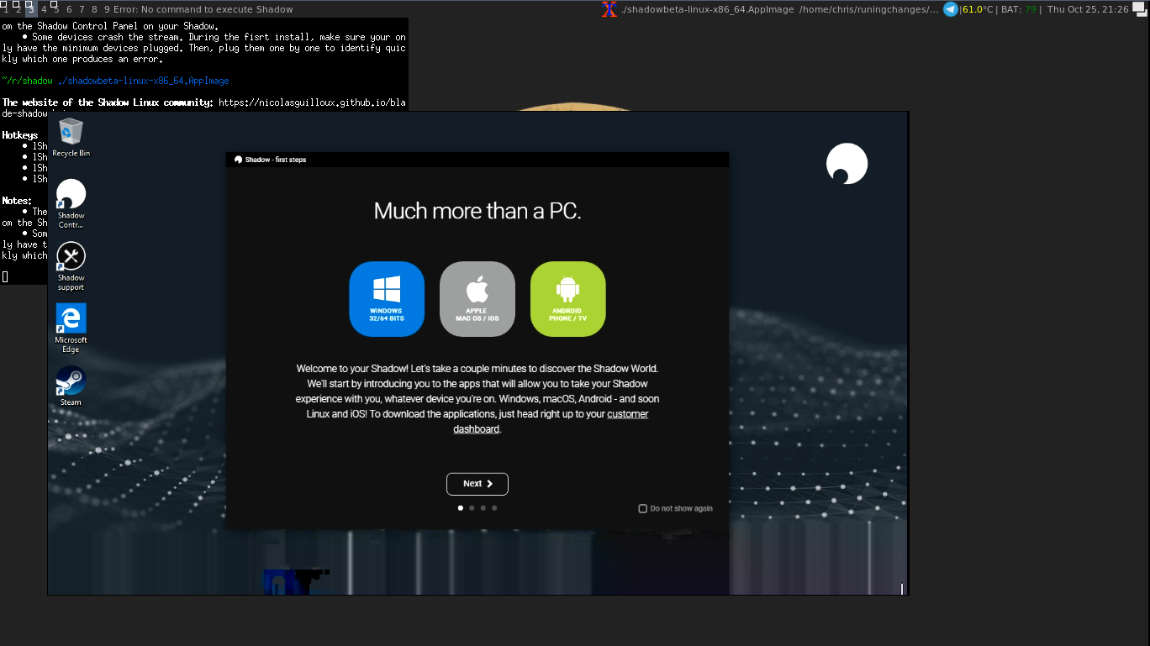Switch to workspace 4
This screenshot has height=646, width=1150.
[44, 9]
